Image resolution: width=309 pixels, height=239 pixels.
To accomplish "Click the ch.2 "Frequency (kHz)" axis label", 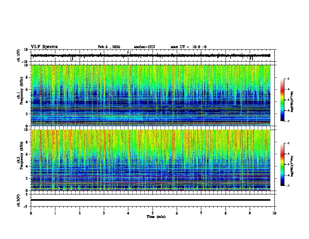I will click(x=21, y=155).
